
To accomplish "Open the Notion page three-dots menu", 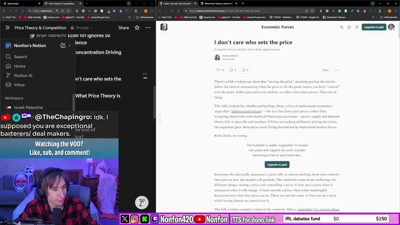I will [x=148, y=27].
